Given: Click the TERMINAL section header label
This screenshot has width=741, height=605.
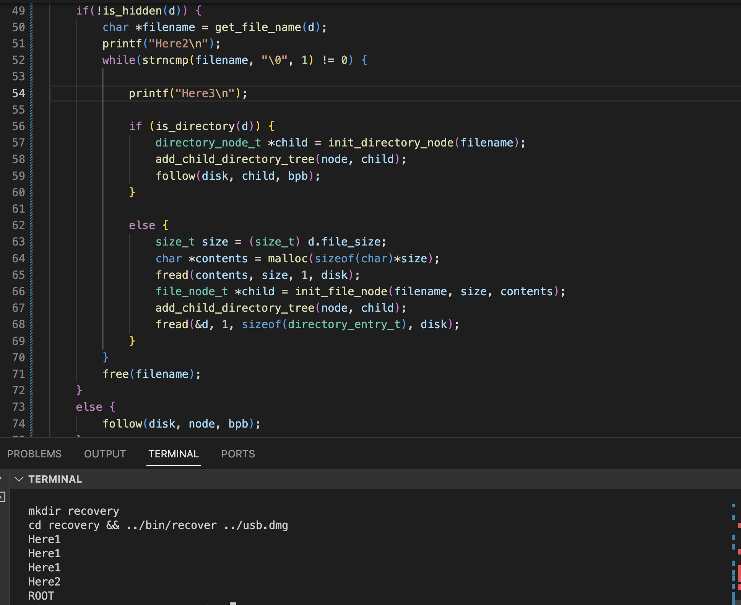Looking at the screenshot, I should coord(55,479).
